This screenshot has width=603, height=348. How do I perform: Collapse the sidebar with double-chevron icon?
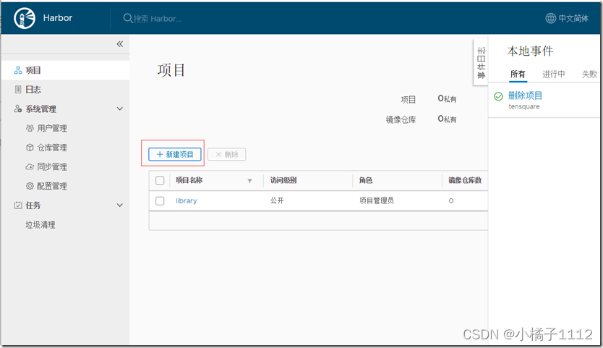point(120,44)
